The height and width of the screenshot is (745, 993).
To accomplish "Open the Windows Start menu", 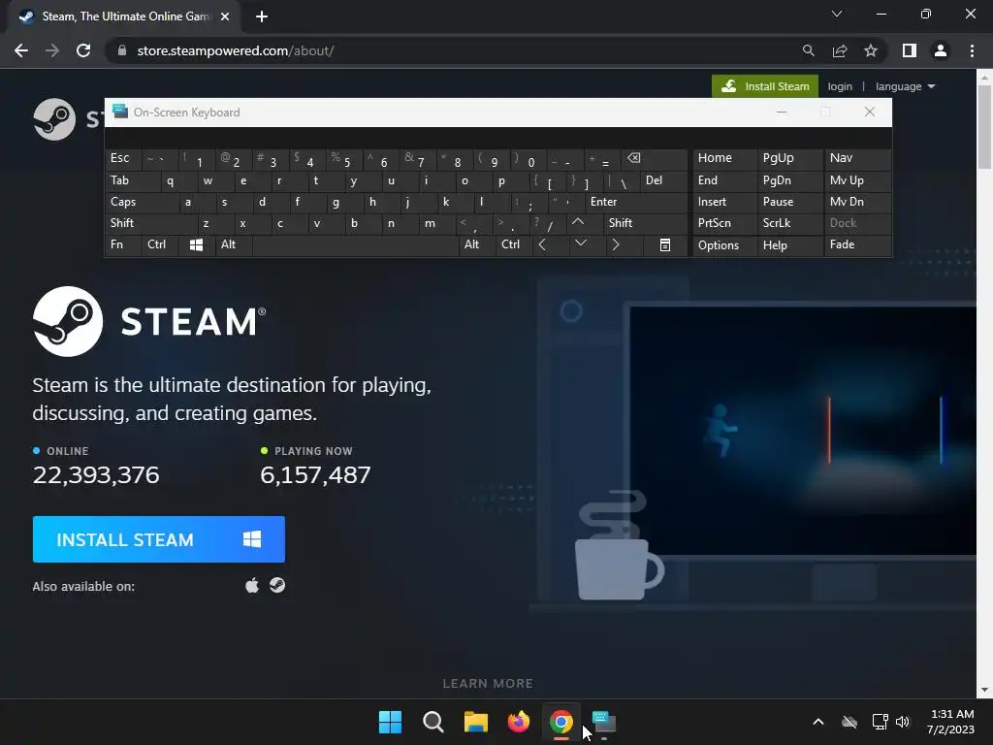I will pyautogui.click(x=390, y=722).
